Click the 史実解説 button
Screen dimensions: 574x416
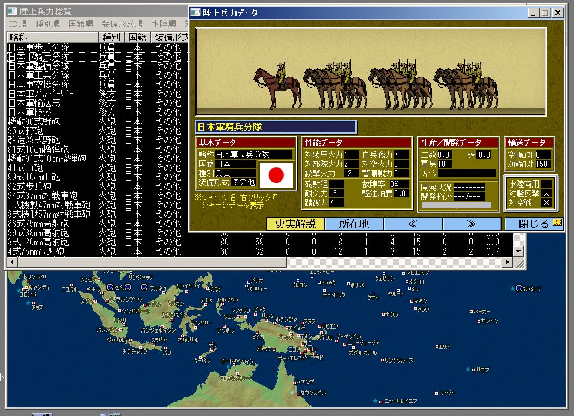click(295, 224)
